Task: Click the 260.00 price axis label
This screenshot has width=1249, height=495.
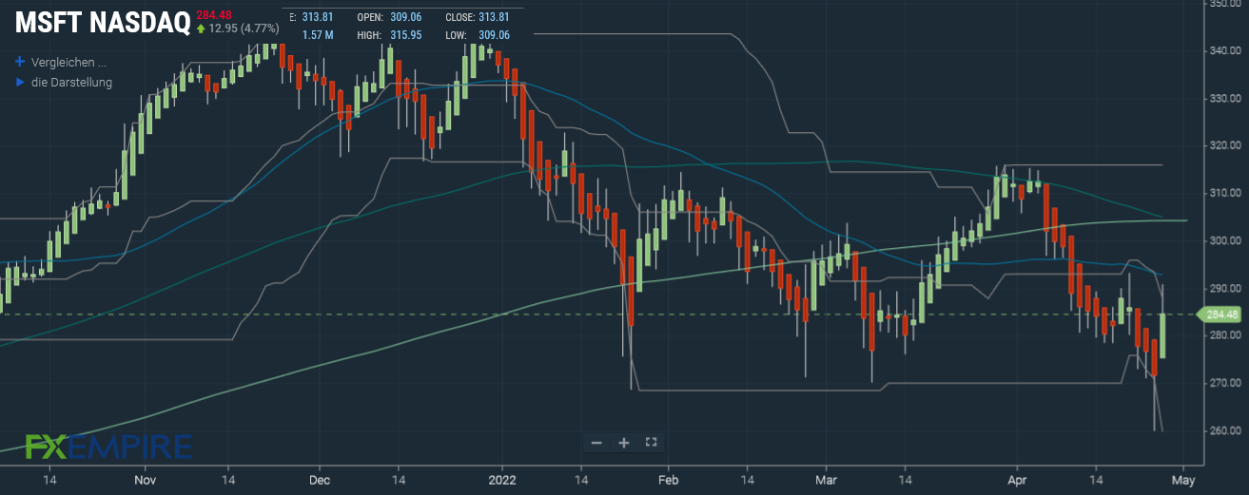Action: [x=1223, y=430]
